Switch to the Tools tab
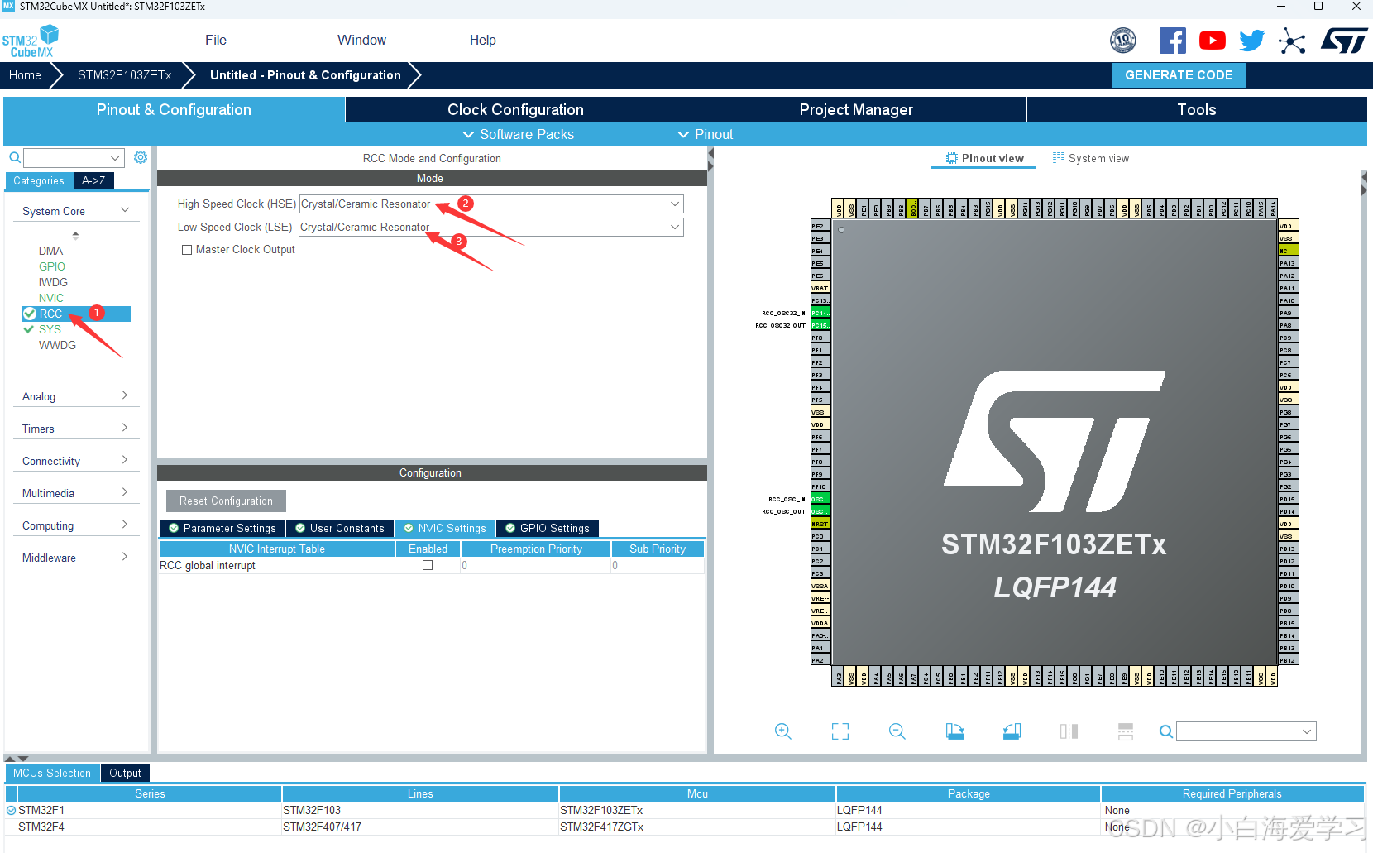1373x853 pixels. [1197, 109]
